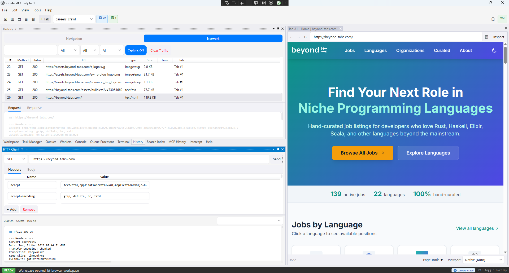Image resolution: width=509 pixels, height=273 pixels.
Task: Click the traffic filter search field
Action: pyautogui.click(x=31, y=50)
